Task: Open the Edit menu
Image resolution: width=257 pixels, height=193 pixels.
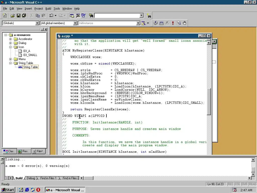Action: pyautogui.click(x=12, y=9)
